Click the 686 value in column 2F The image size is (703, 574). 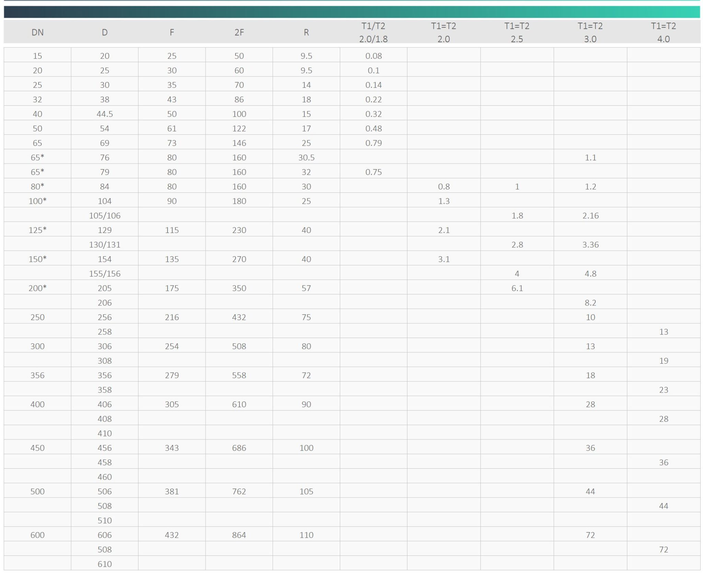(239, 448)
